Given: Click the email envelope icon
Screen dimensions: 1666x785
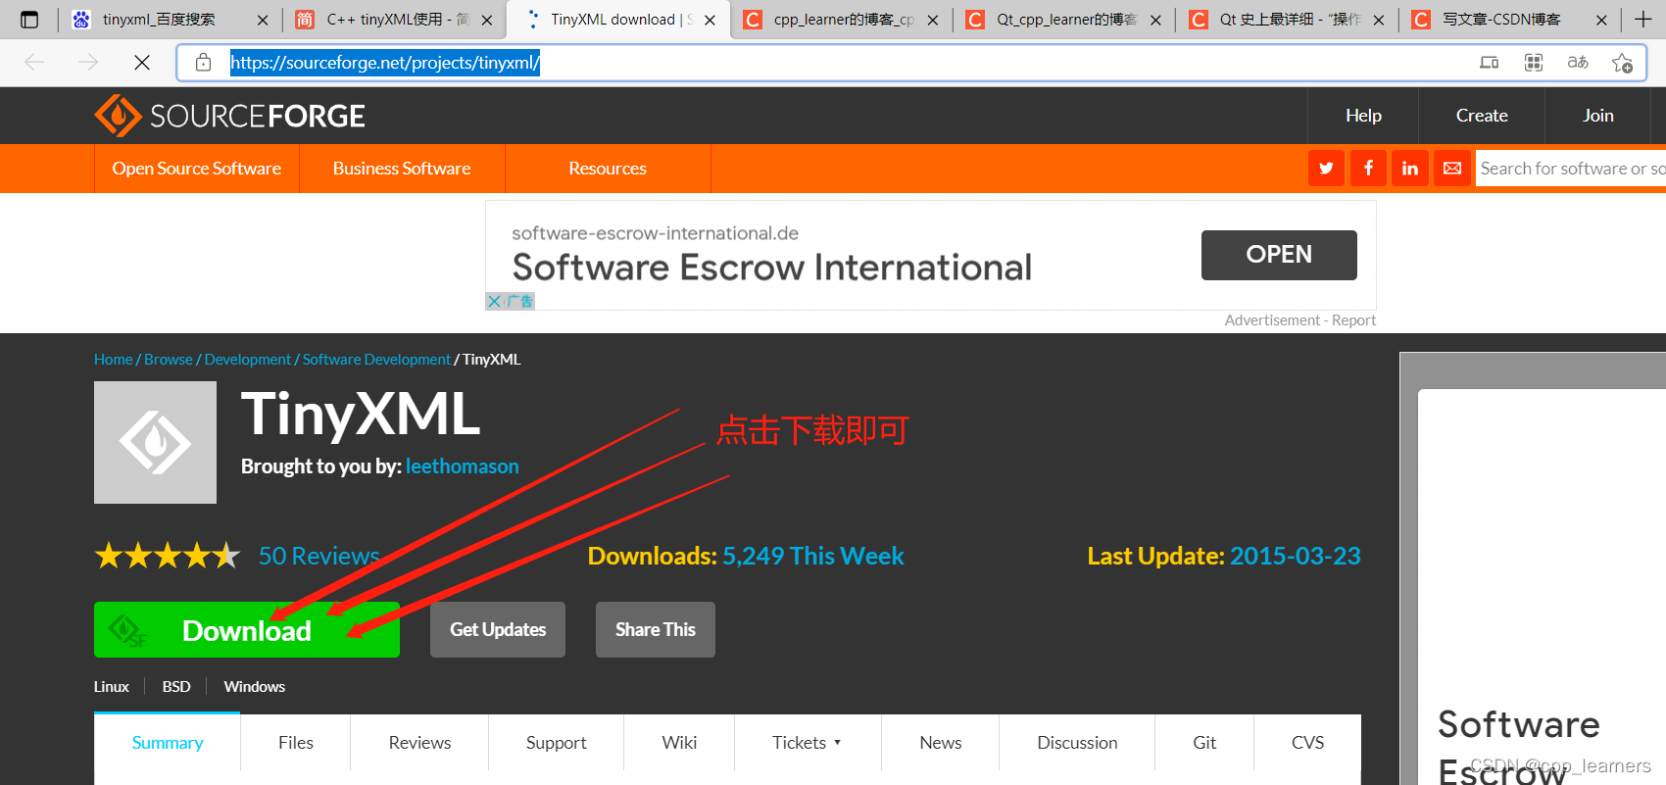Looking at the screenshot, I should tap(1452, 169).
